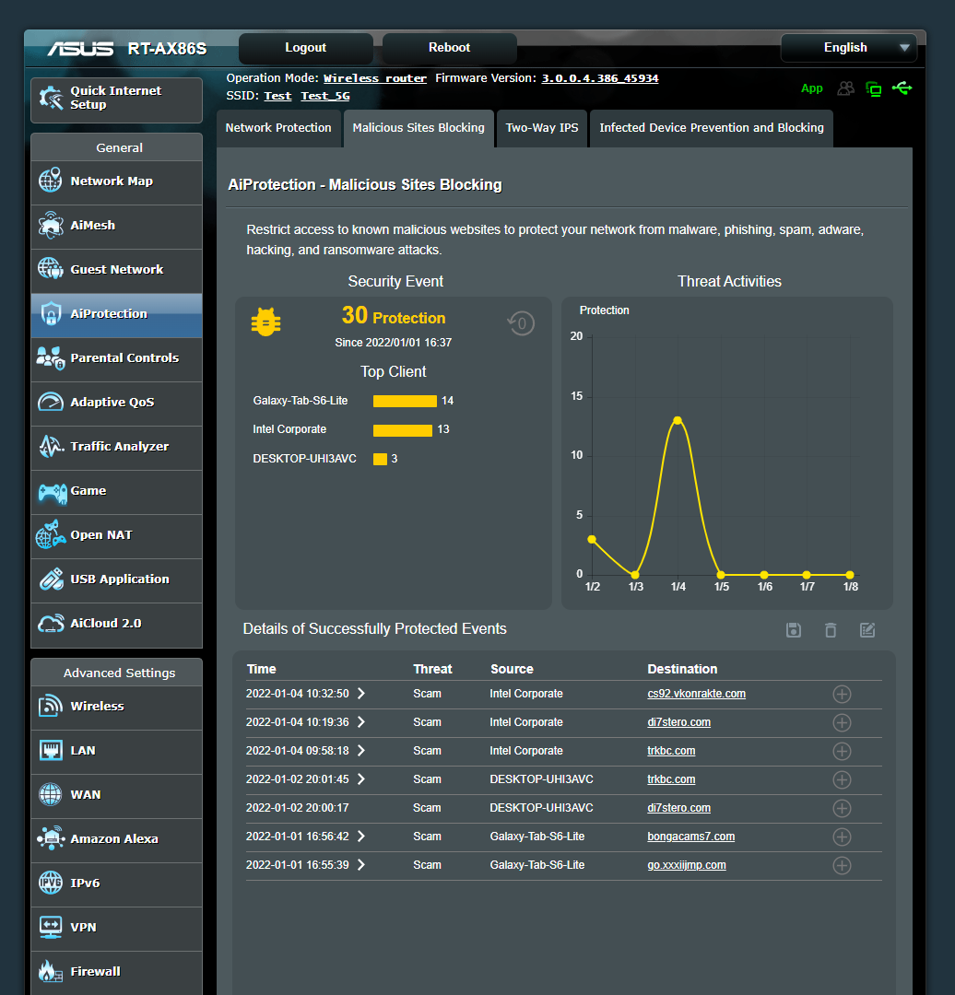Expand the 2022-01-04 10:19:36 event
955x995 pixels.
[361, 722]
